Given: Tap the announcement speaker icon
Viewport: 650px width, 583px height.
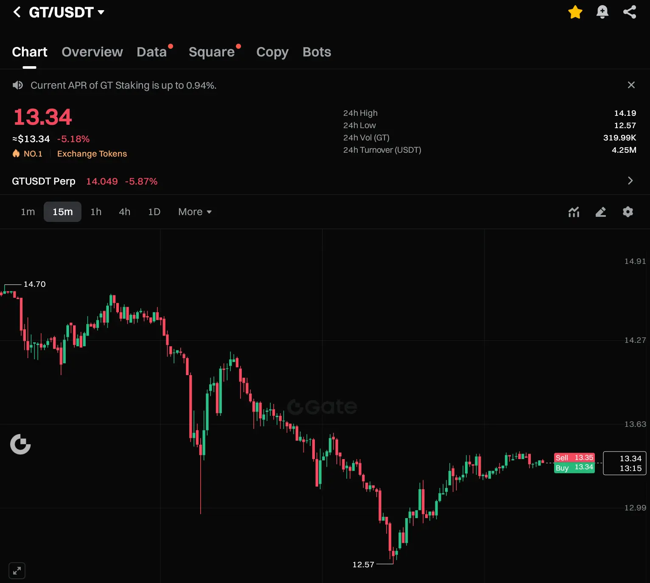Looking at the screenshot, I should tap(18, 85).
